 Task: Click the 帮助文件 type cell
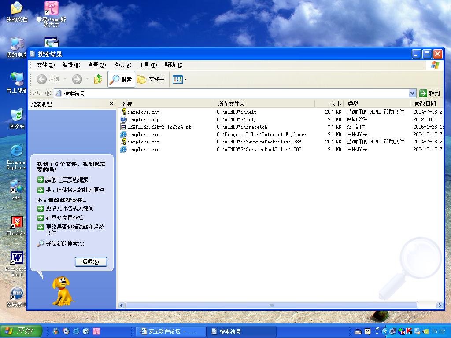(357, 119)
